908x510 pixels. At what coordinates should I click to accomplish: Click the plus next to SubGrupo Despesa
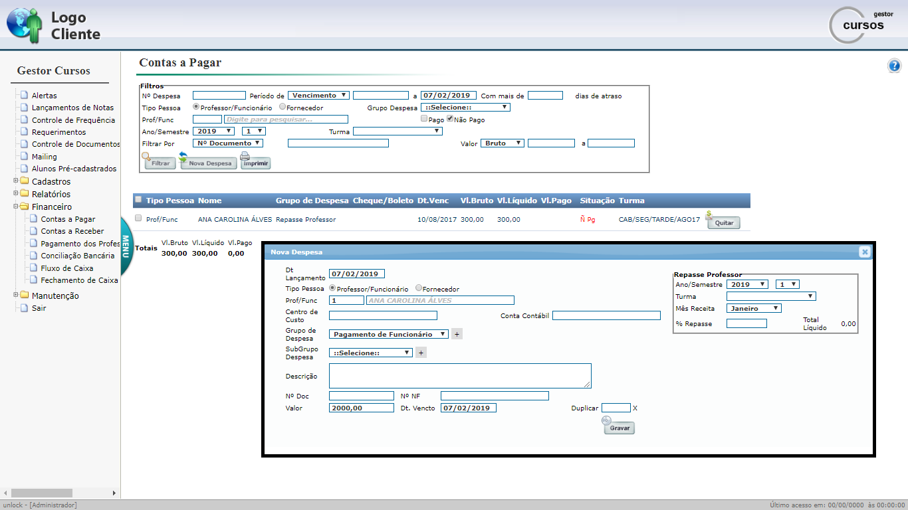point(421,353)
